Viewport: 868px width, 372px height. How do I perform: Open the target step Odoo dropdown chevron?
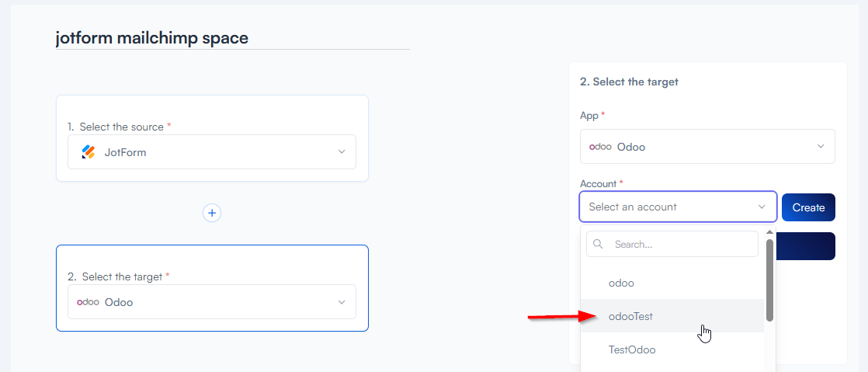point(342,302)
